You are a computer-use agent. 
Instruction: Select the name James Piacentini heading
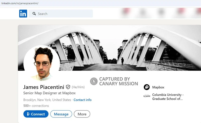[x=44, y=87]
